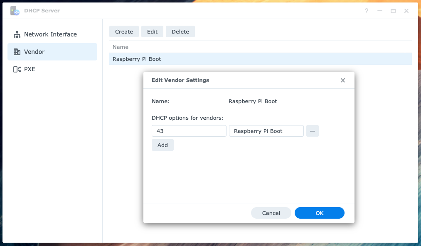
Task: Select the Network Interface sidebar icon
Action: point(17,34)
